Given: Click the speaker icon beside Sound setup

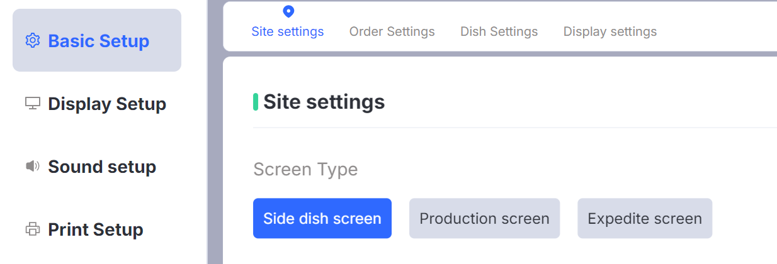Looking at the screenshot, I should click(x=32, y=167).
